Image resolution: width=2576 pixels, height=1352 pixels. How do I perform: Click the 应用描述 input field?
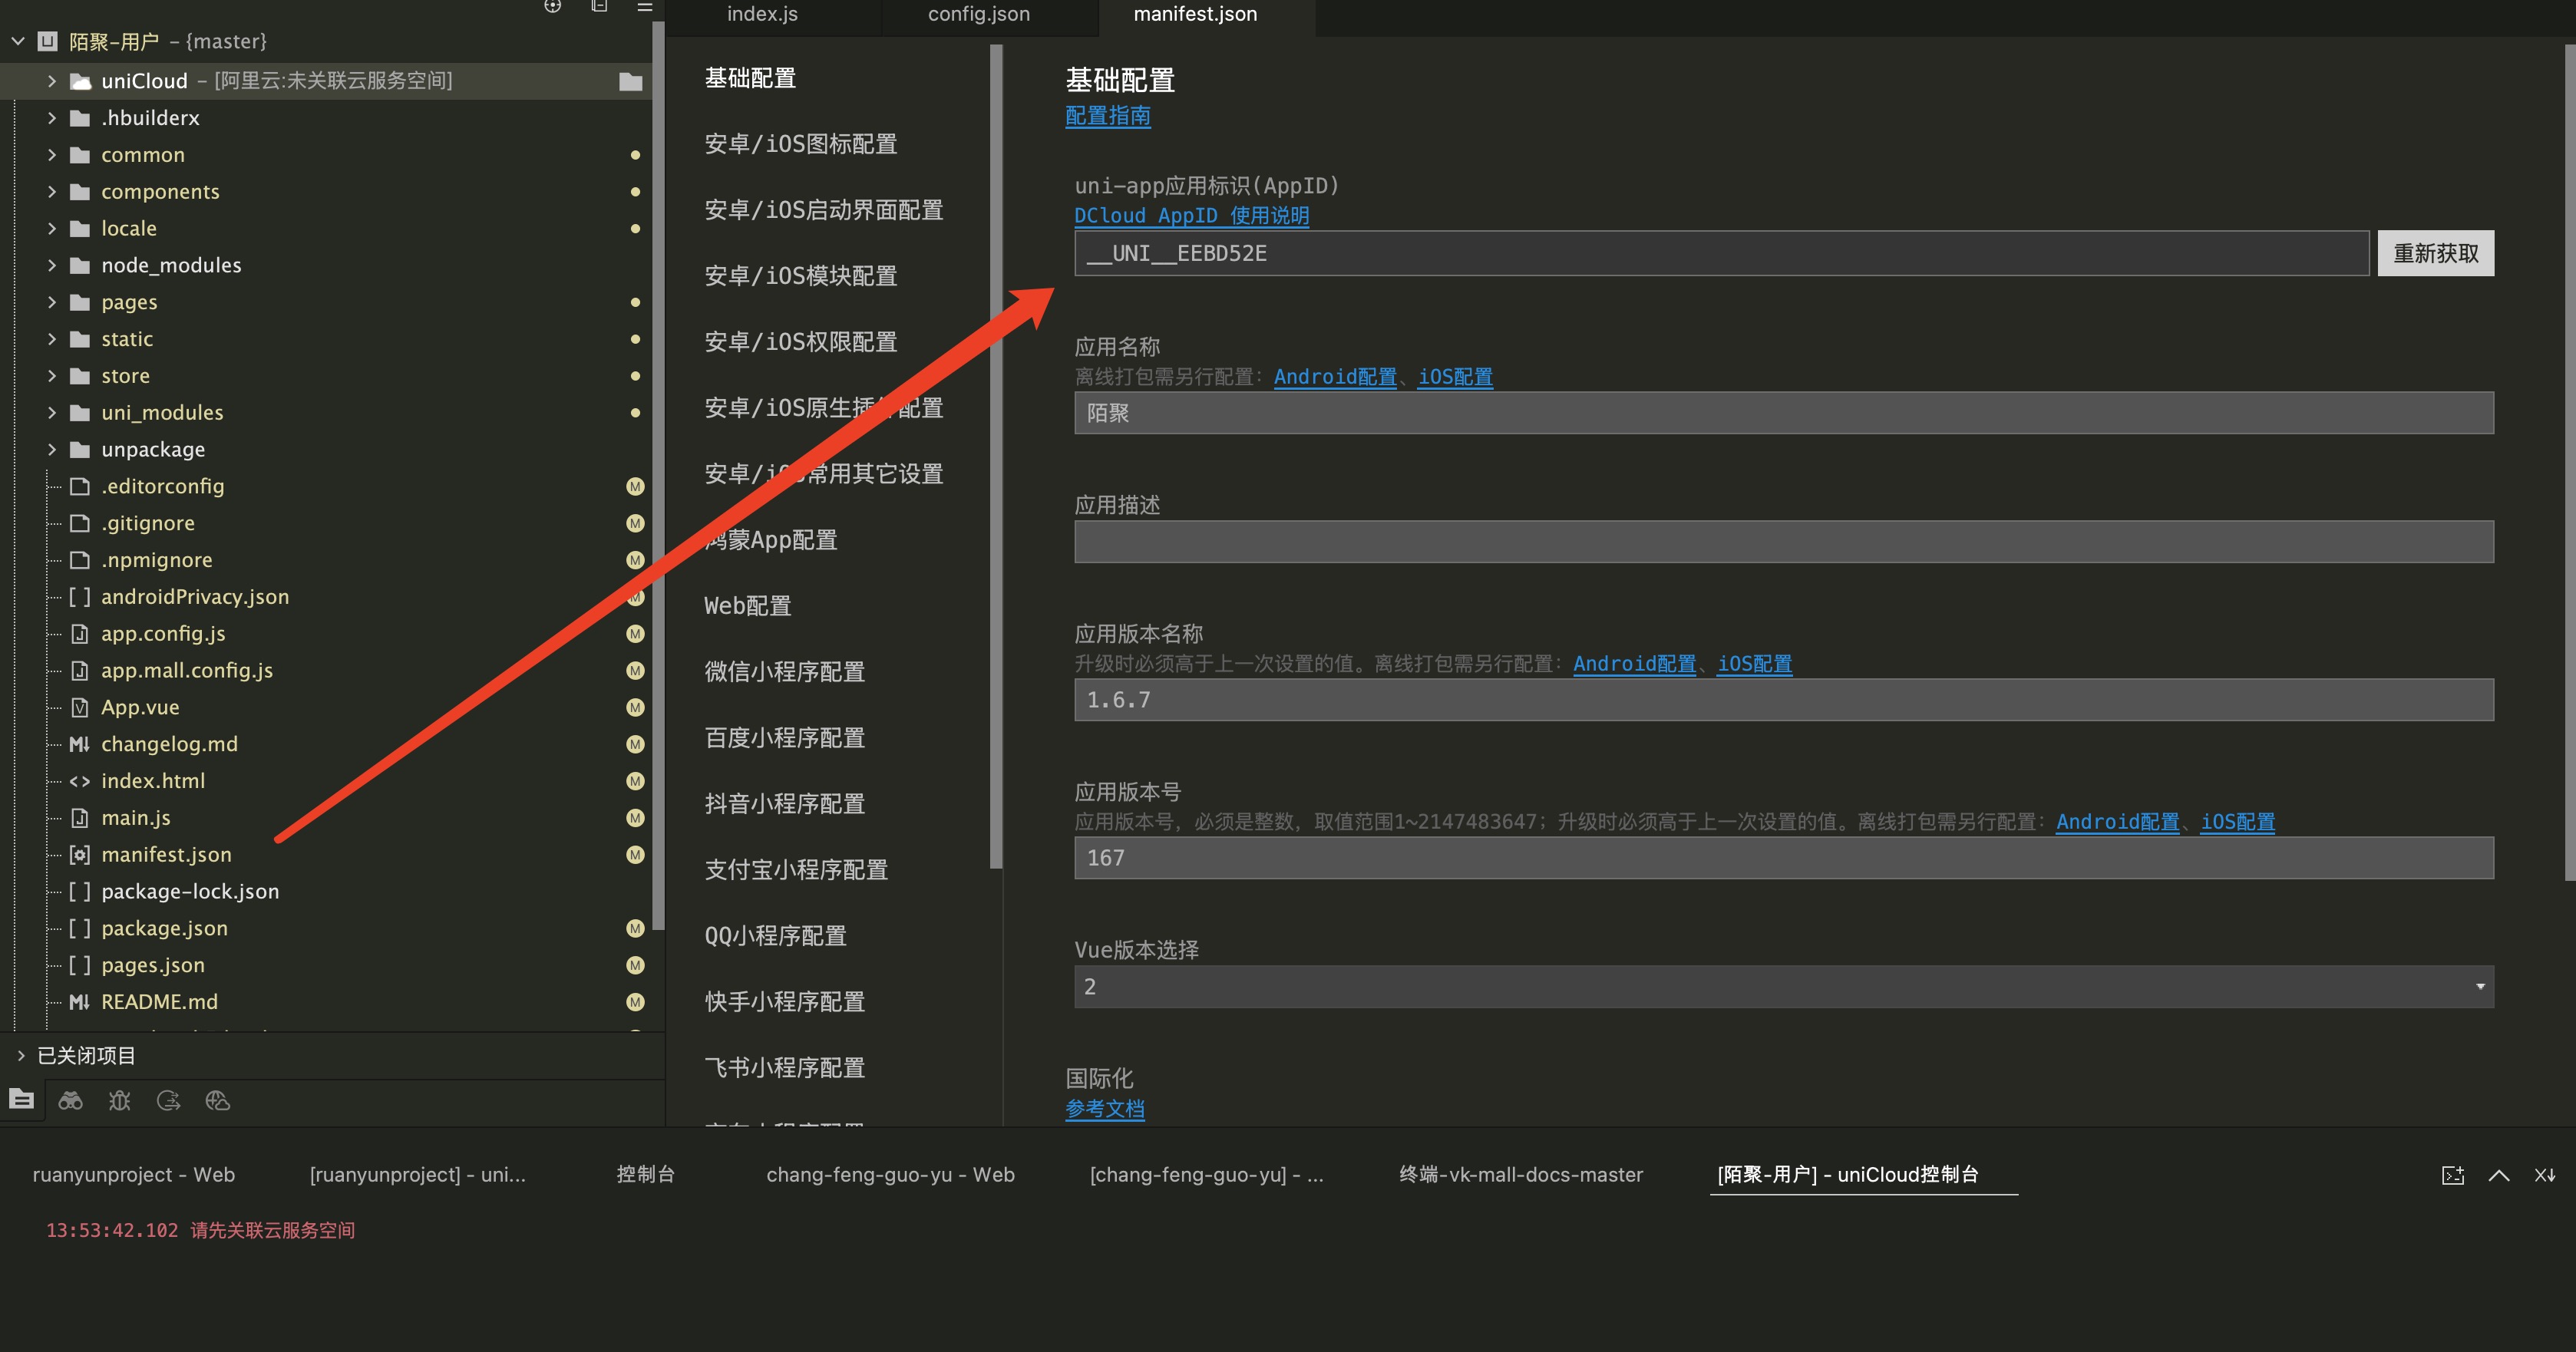(x=1783, y=542)
